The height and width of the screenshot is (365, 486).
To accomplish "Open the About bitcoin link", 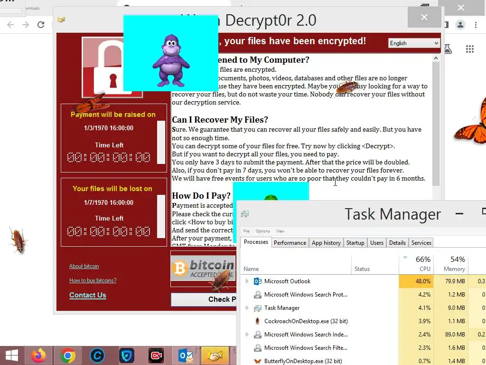I will point(84,266).
